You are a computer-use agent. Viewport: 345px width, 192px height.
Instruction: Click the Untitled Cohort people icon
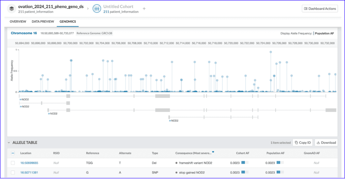coord(97,8)
